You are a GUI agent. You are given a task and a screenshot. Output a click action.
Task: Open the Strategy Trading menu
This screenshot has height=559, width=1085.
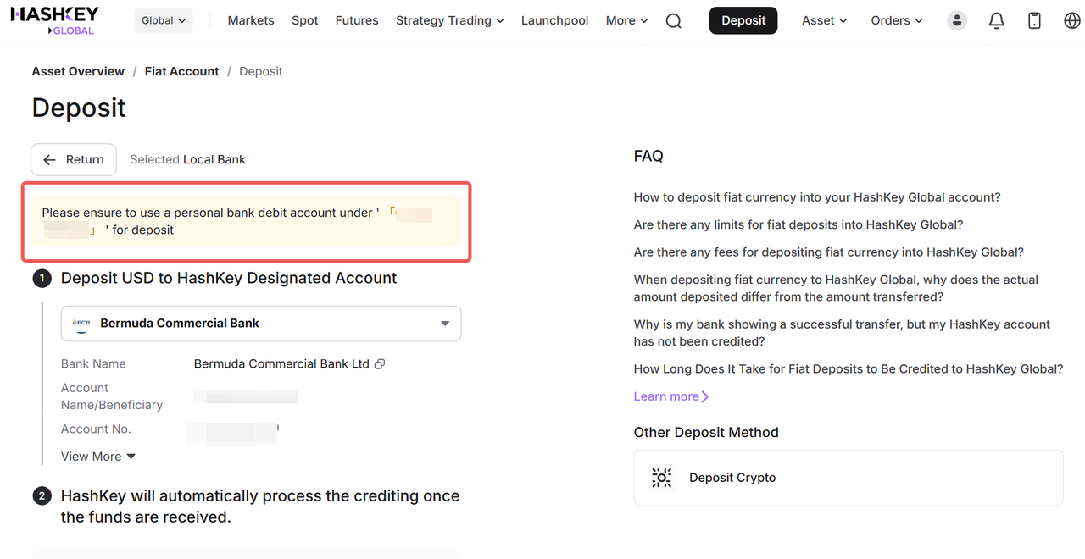coord(449,20)
